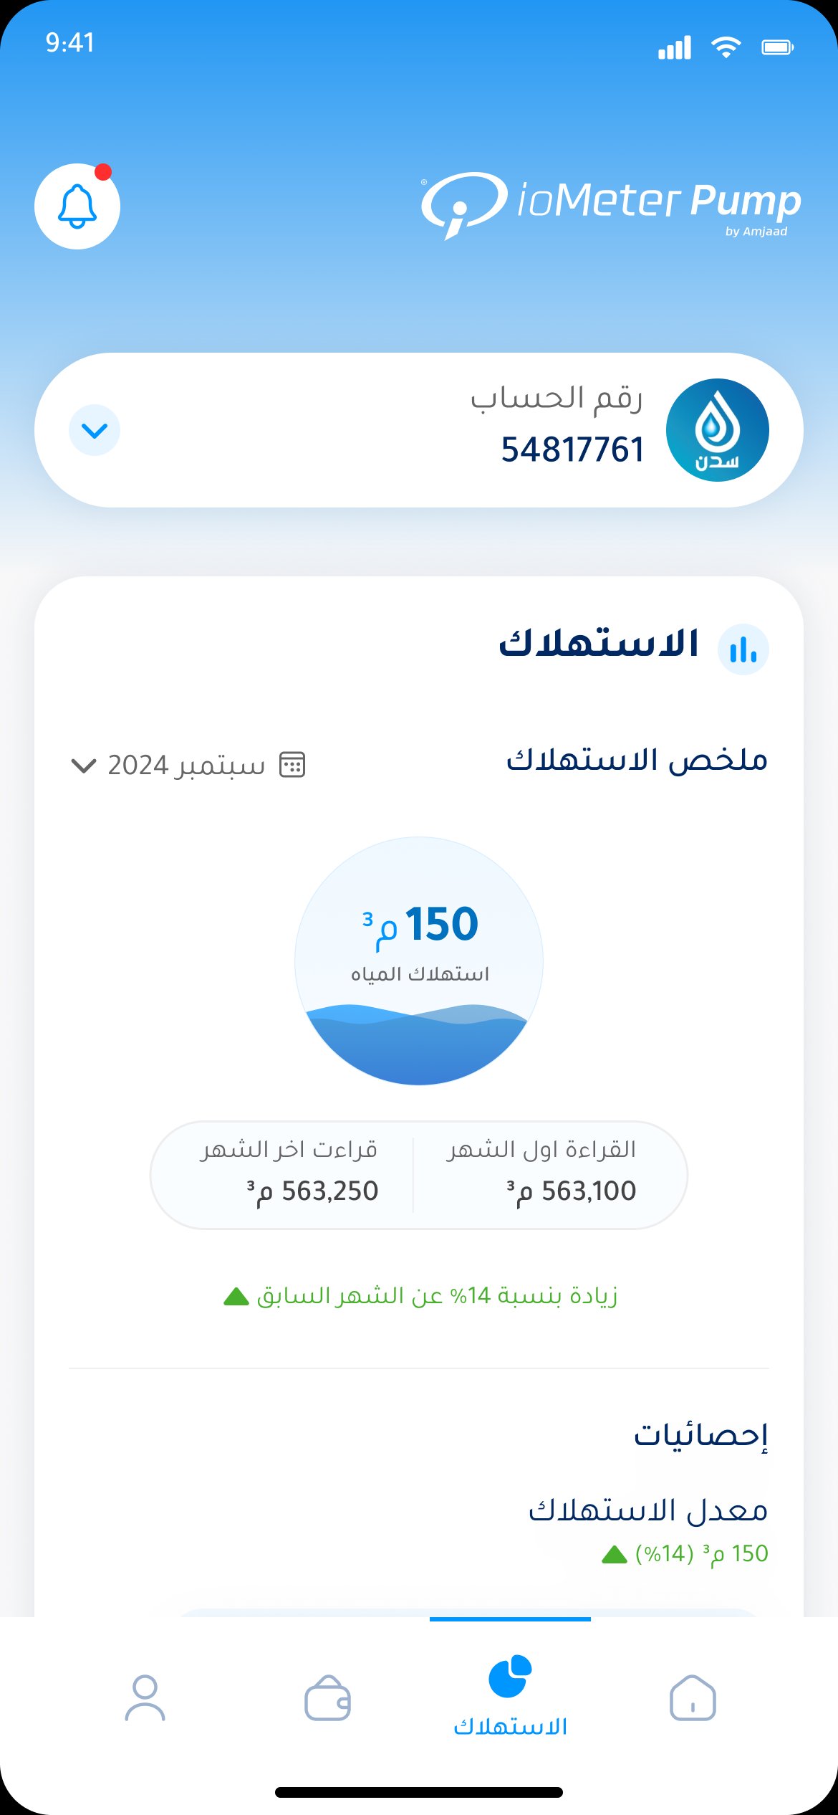This screenshot has height=1815, width=838.
Task: Open notifications bell icon
Action: tap(77, 206)
